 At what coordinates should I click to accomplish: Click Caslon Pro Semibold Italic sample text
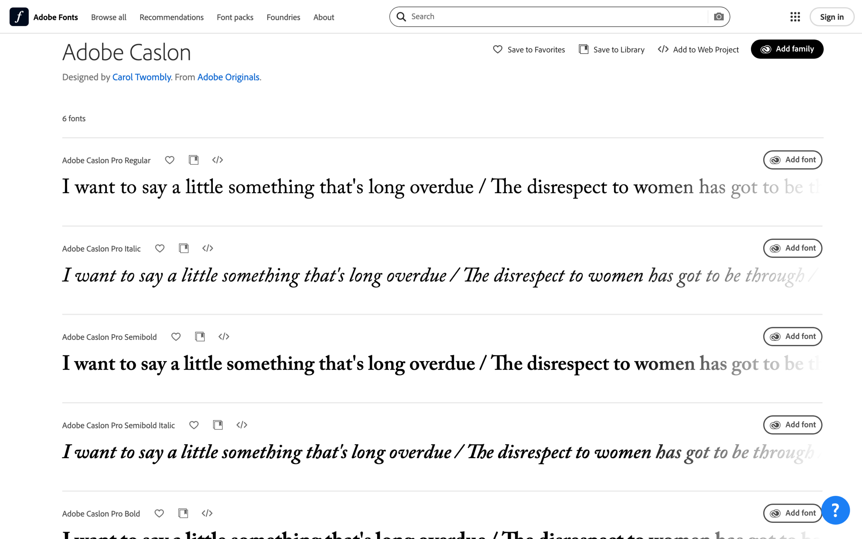point(442,452)
